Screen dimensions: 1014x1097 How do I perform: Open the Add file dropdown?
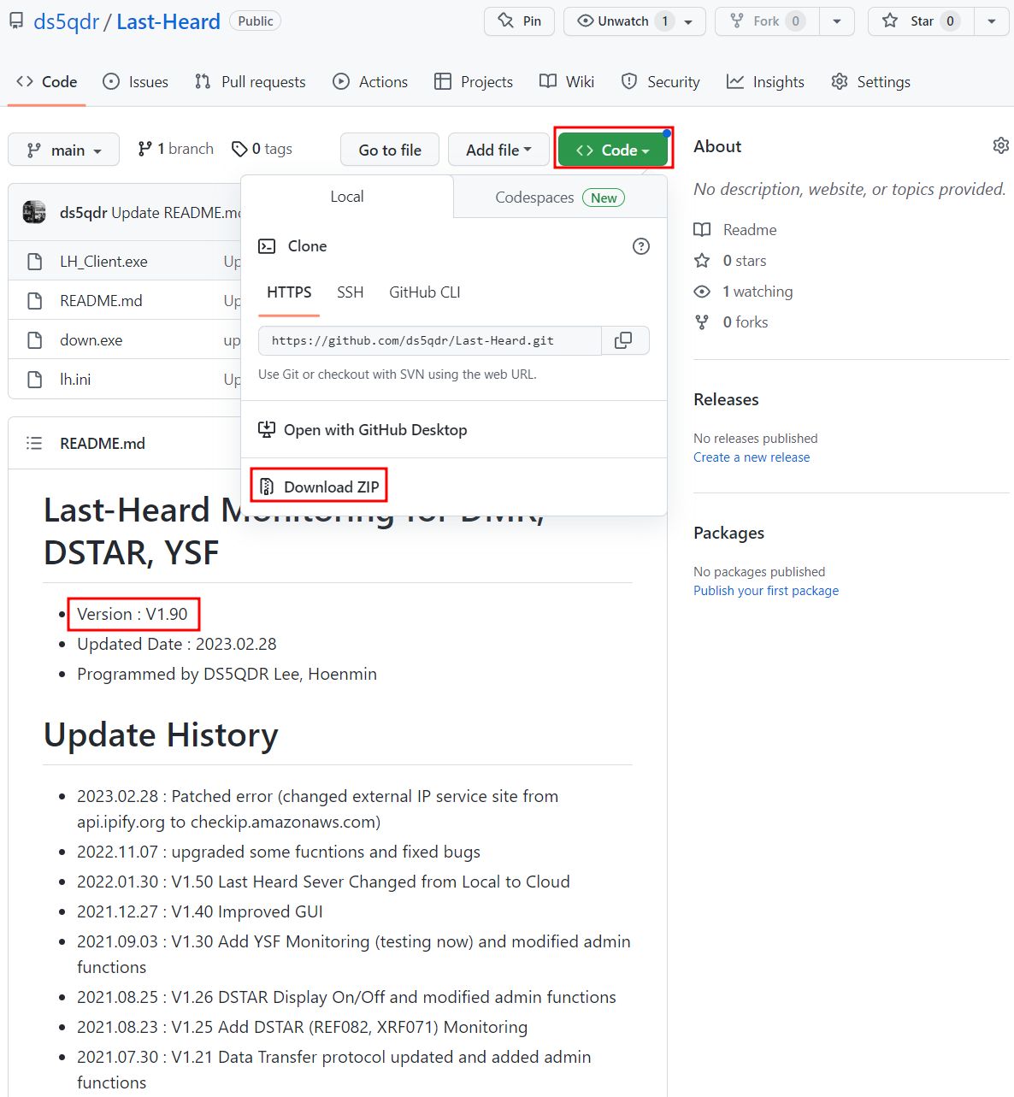(498, 150)
